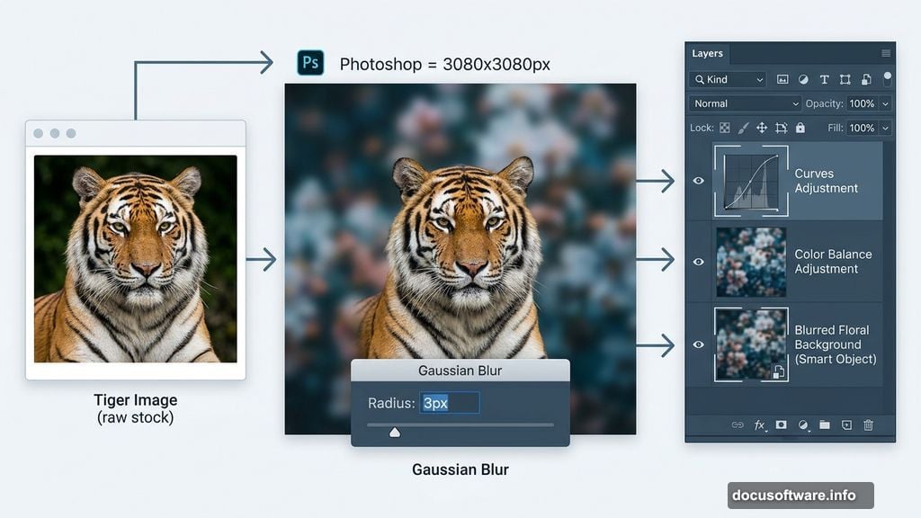Open the Layers panel options menu

tap(886, 53)
